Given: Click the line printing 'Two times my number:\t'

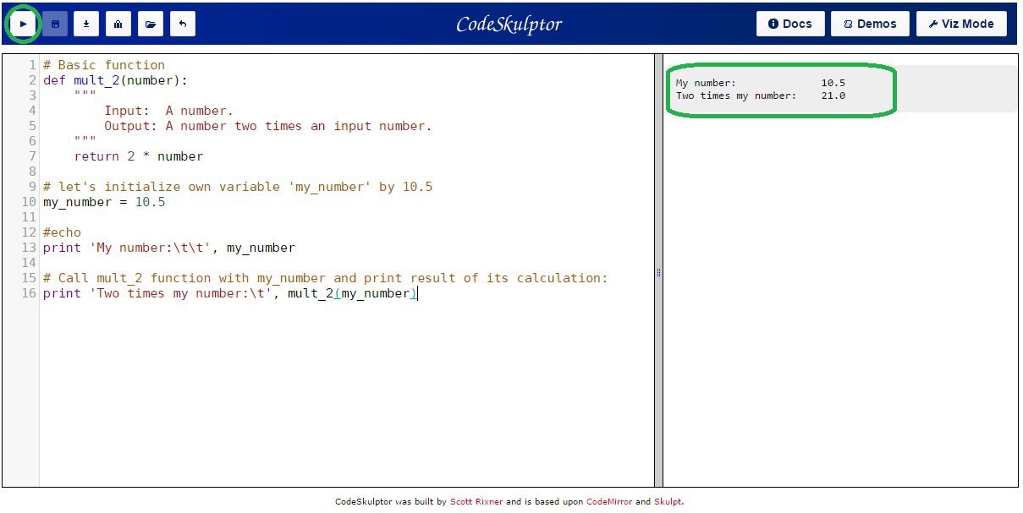Looking at the screenshot, I should pos(230,293).
